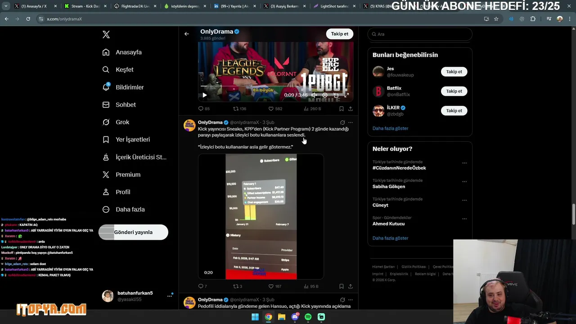
Task: Open options for Ahmed Kutucu trend
Action: point(464,219)
